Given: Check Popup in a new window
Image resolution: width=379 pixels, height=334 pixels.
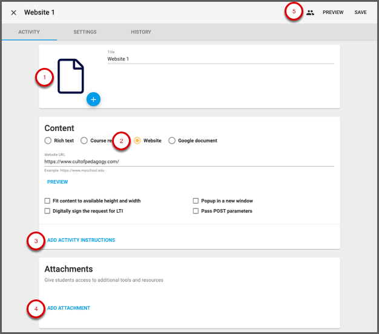Looking at the screenshot, I should [196, 201].
